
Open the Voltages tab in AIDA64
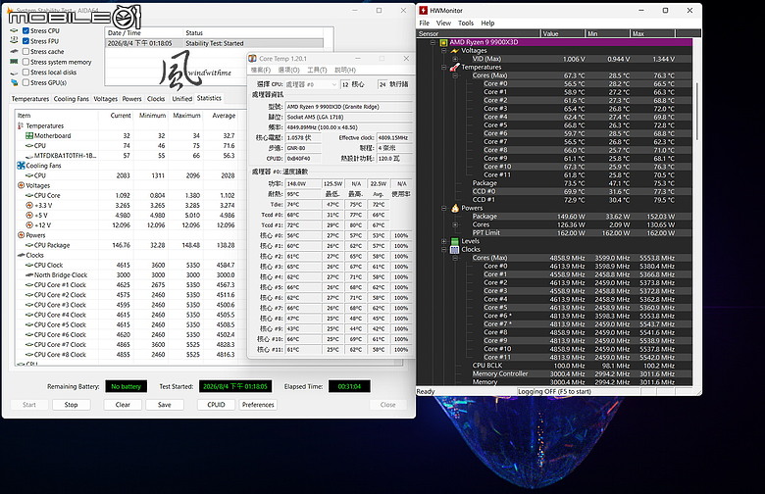click(x=105, y=99)
